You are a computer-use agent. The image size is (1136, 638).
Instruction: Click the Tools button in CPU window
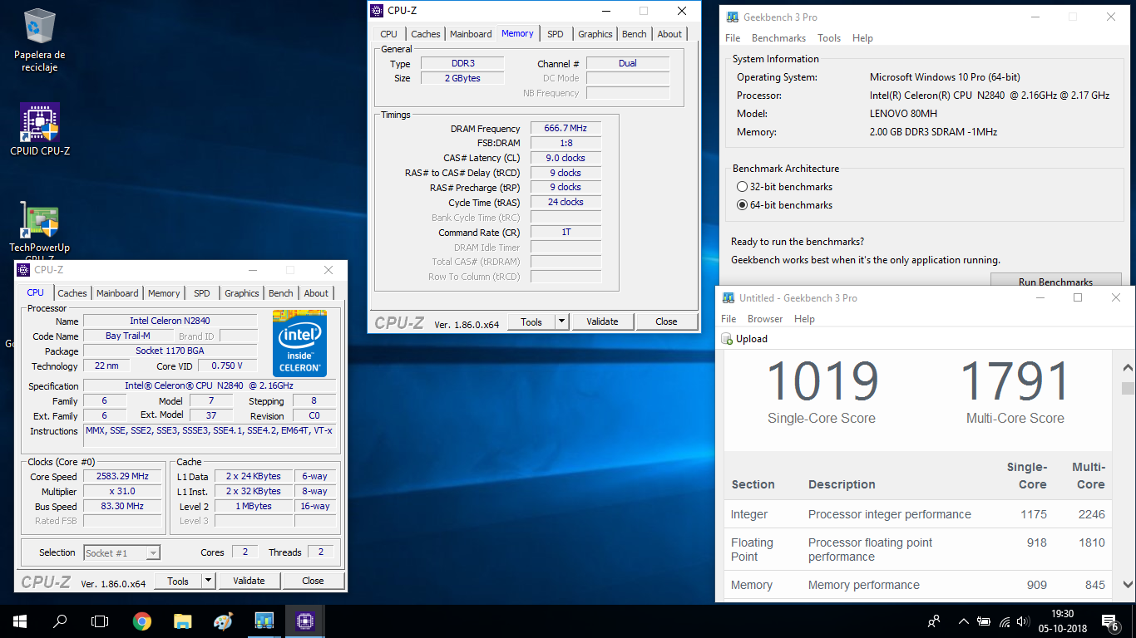(178, 581)
